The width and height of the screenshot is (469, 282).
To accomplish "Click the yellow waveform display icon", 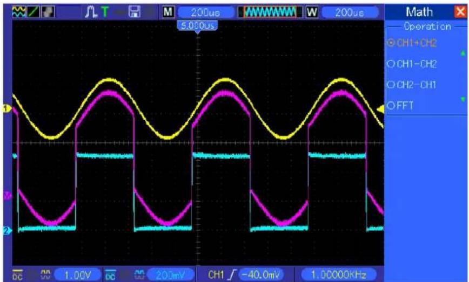I will pos(19,12).
